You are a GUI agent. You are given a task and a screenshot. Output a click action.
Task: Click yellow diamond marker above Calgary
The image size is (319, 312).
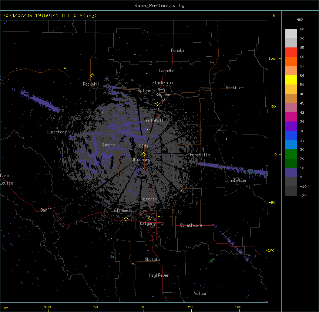pyautogui.click(x=150, y=218)
